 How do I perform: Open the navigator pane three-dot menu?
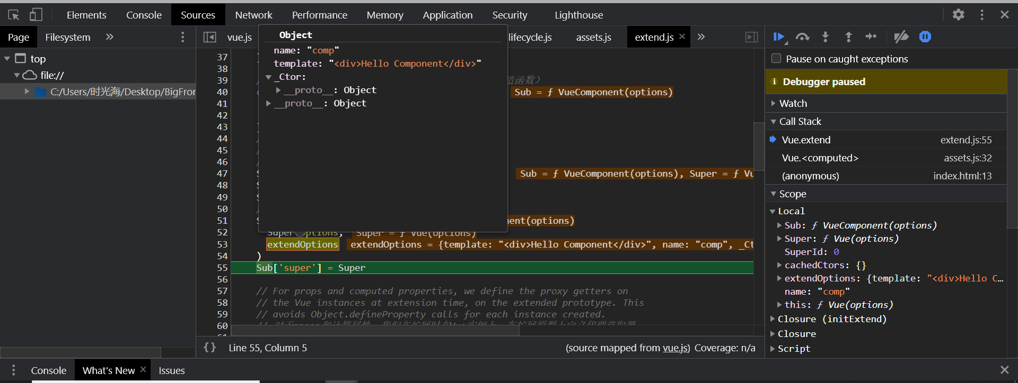point(183,37)
